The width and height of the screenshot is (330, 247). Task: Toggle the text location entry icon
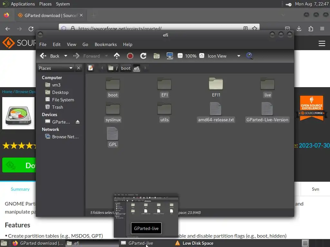pos(91,68)
